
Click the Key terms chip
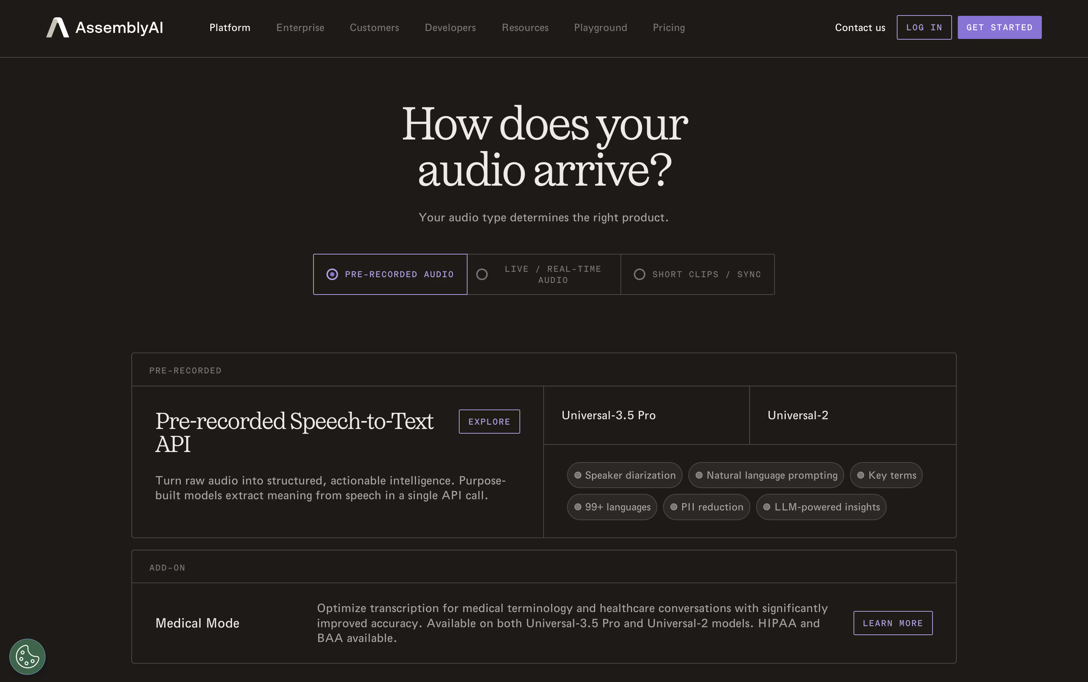[x=886, y=475]
